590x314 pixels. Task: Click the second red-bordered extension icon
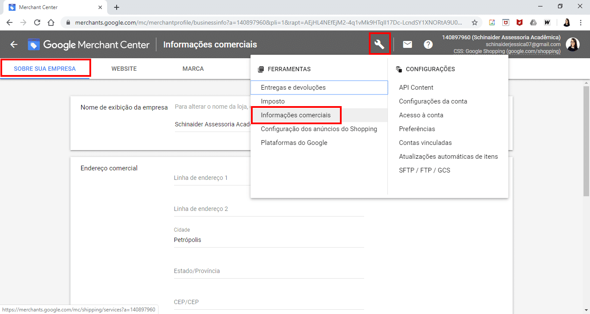coord(506,22)
